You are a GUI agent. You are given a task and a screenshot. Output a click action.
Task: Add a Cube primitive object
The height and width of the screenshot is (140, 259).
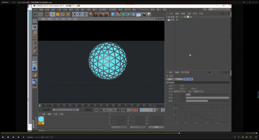113,14
